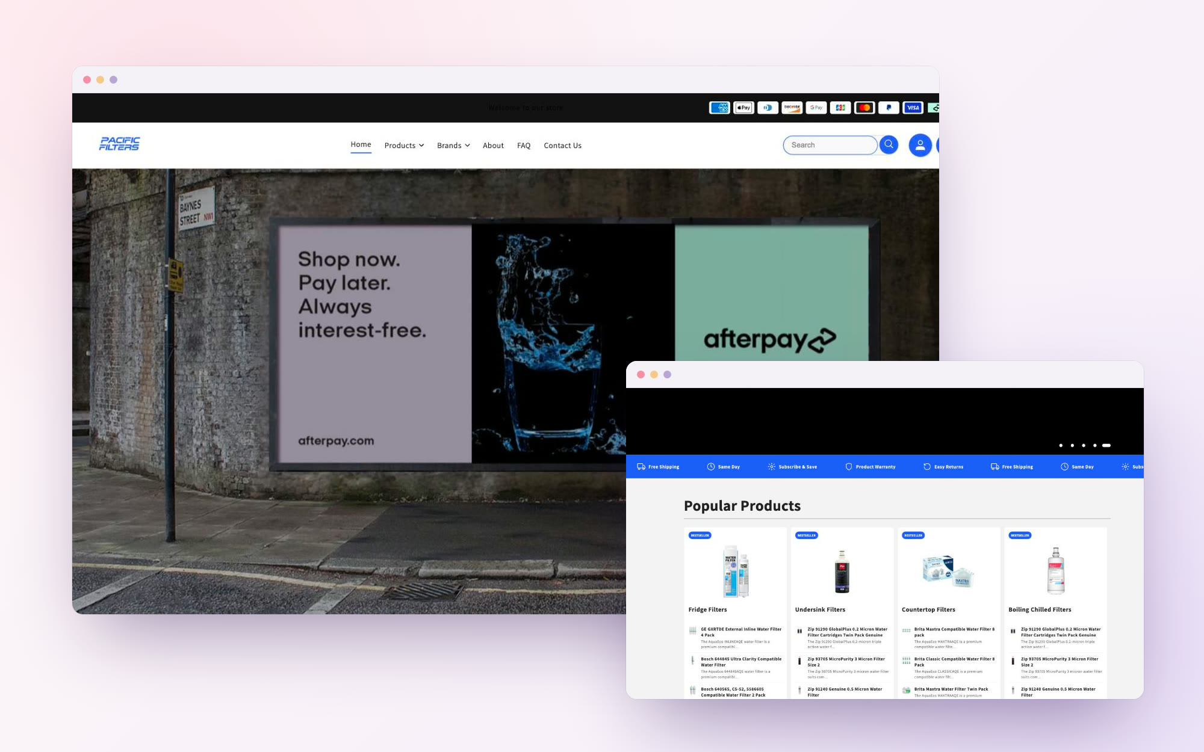Open Bosch 644845 Ultra Clarity Compatible filter
Viewport: 1204px width, 752px height.
pos(741,662)
